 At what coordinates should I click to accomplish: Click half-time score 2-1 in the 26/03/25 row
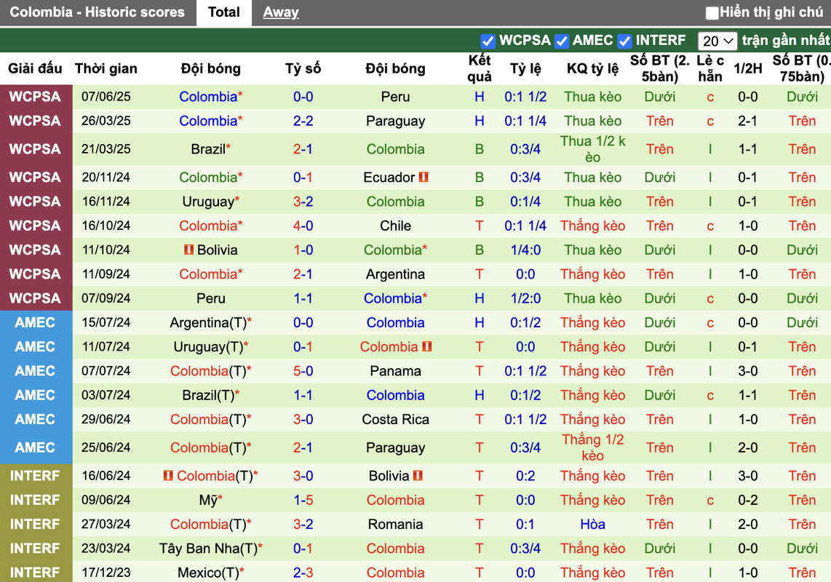click(x=748, y=121)
